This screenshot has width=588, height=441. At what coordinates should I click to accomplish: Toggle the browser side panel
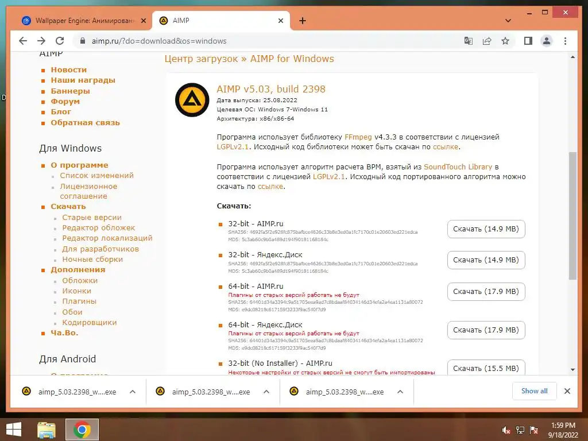528,41
